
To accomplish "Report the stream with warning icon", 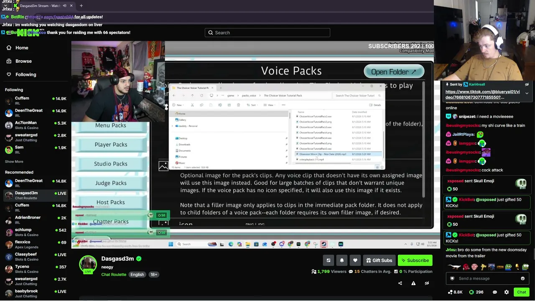I will click(x=413, y=283).
